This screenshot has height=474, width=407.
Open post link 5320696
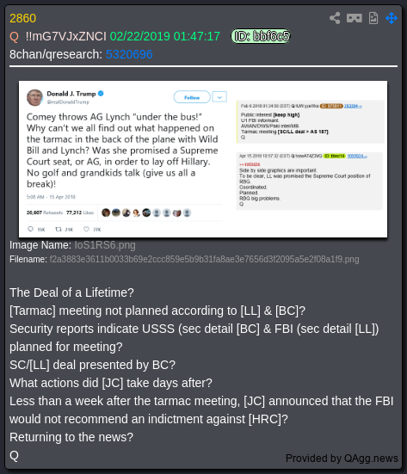pos(129,54)
